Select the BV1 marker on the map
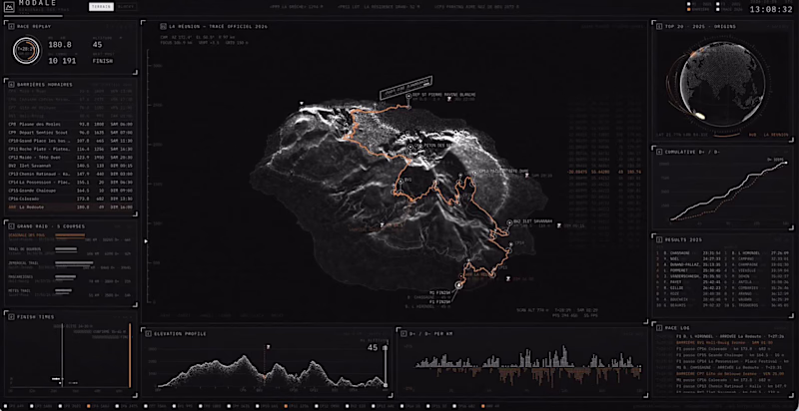Screen dimensions: 799x411 coord(400,181)
